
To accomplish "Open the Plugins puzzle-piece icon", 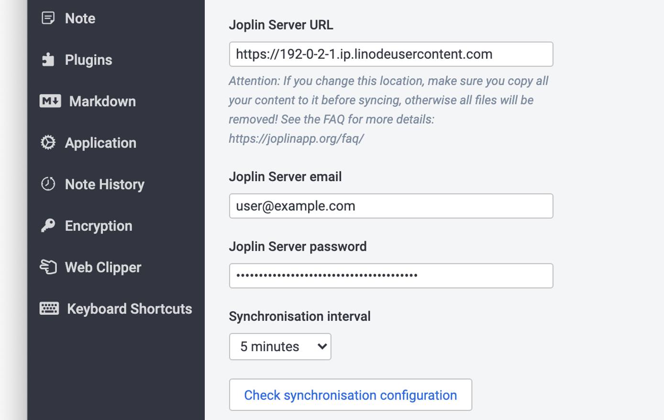I will (48, 59).
